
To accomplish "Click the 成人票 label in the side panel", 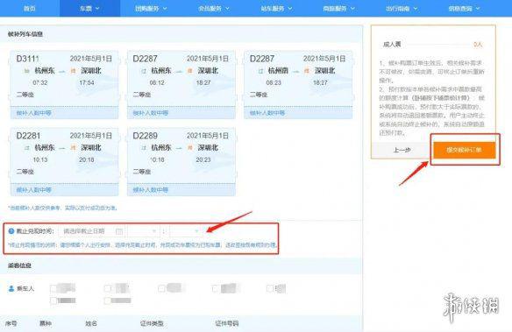I will pyautogui.click(x=392, y=45).
